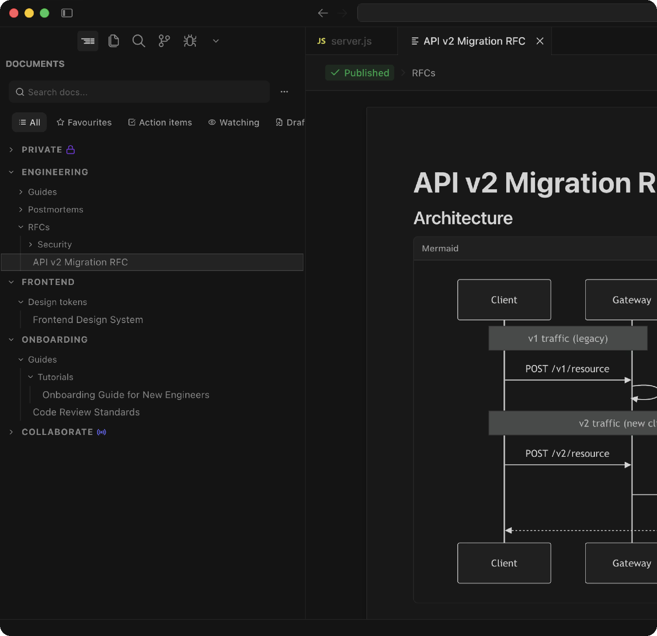This screenshot has width=657, height=636.
Task: Select the All filter tab
Action: [x=29, y=122]
